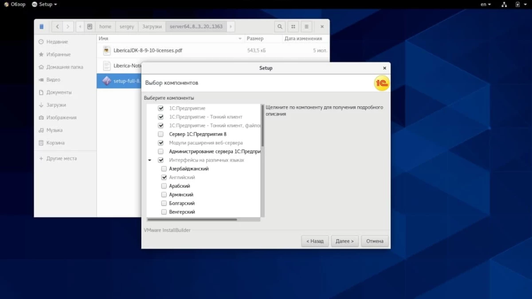Sort files by Размер column
532x299 pixels.
click(x=263, y=39)
